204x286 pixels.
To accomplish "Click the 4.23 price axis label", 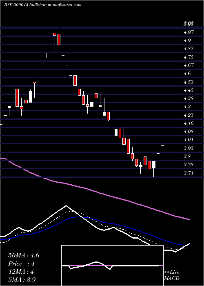I will coord(188,115).
